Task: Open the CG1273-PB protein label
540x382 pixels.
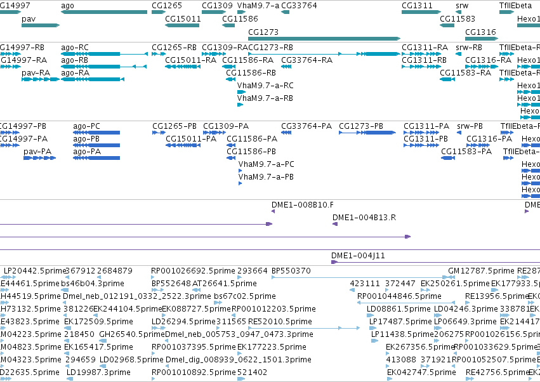Action: pos(361,126)
